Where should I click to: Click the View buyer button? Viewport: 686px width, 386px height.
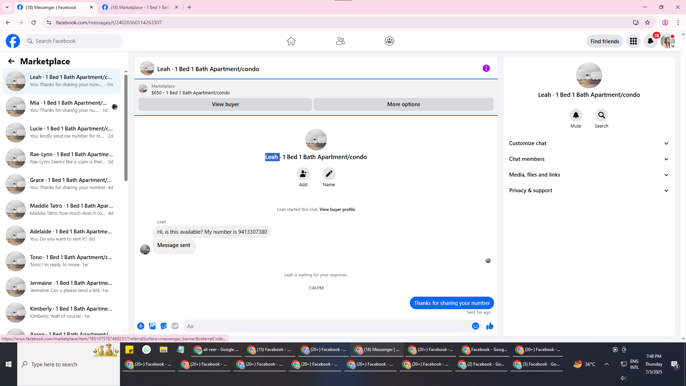[225, 104]
